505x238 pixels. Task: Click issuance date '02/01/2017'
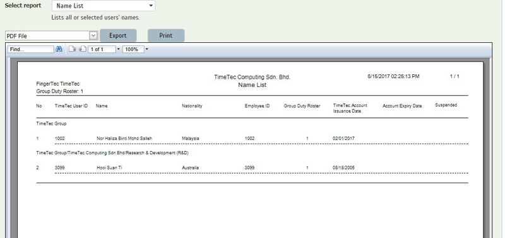343,139
